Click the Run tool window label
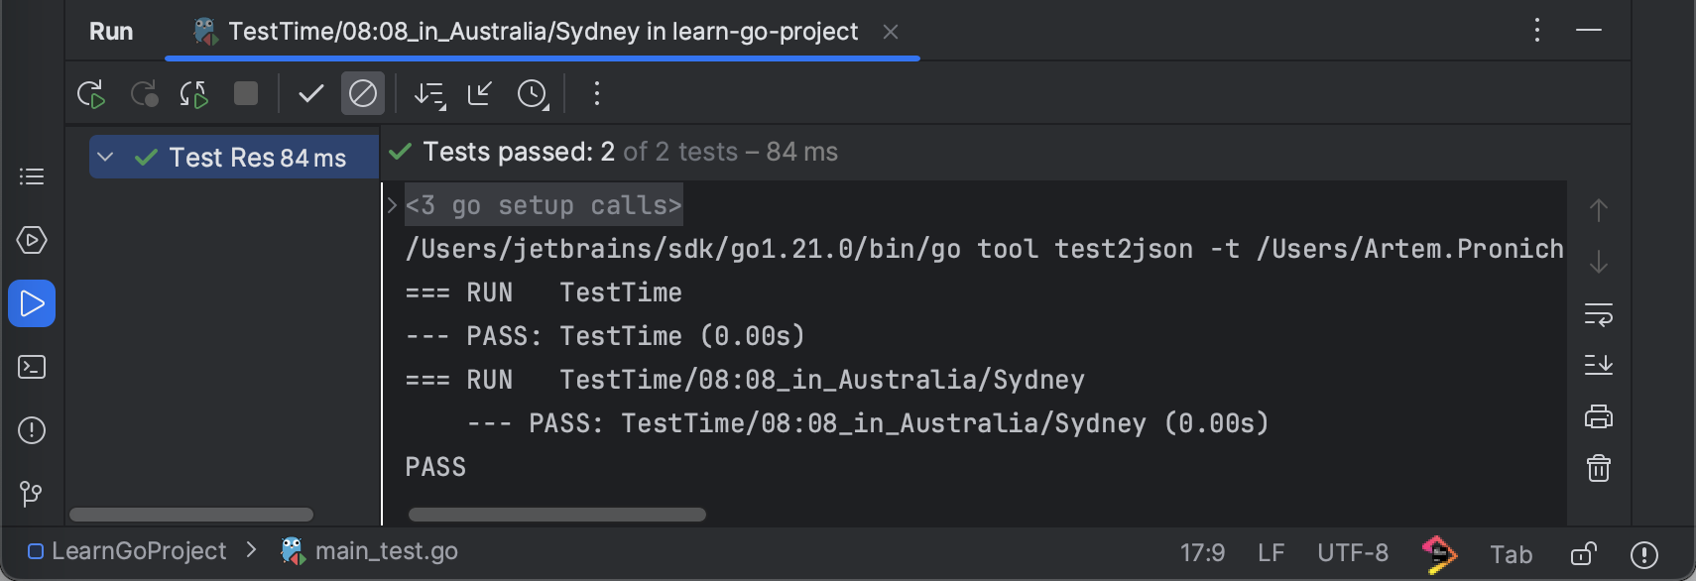The image size is (1696, 581). pos(111,32)
